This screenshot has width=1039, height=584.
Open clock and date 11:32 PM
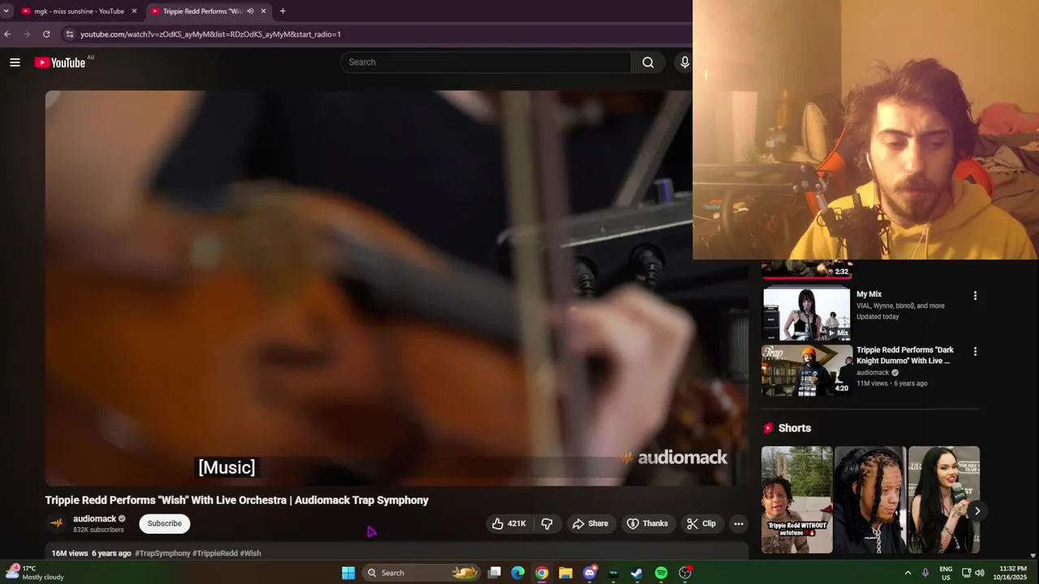click(x=1012, y=573)
